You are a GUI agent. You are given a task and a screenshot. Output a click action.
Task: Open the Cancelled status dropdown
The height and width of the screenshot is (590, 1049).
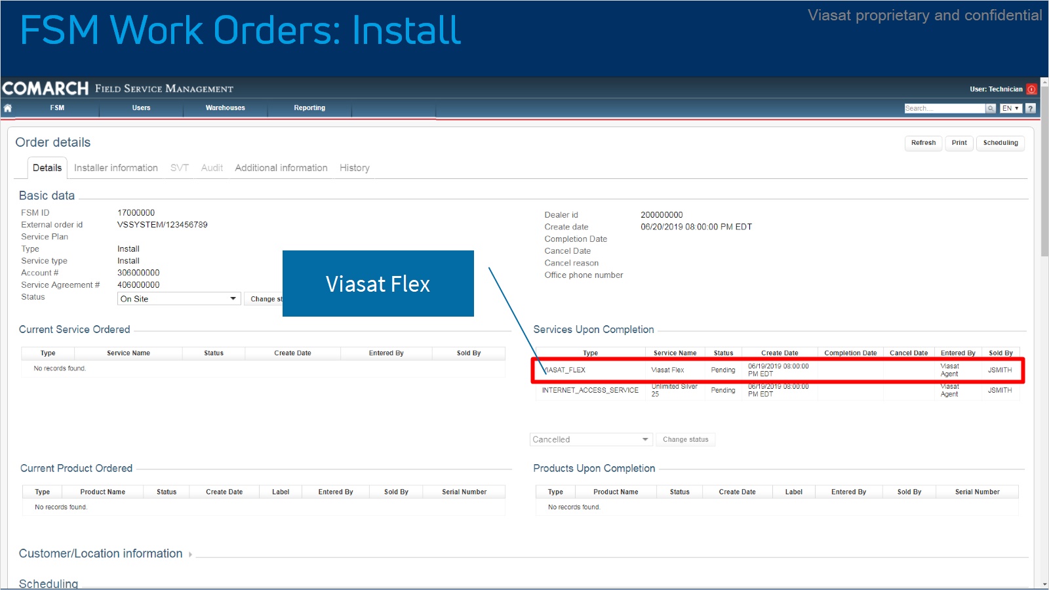tap(591, 439)
